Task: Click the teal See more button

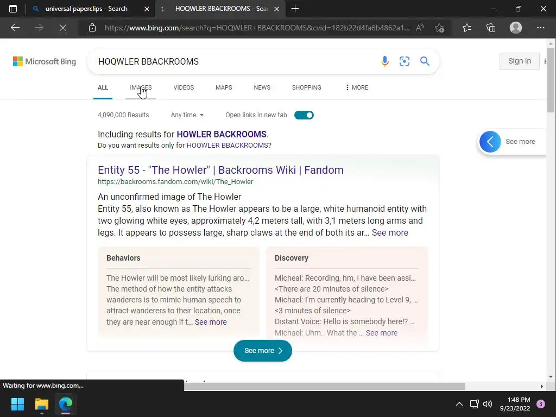Action: (x=263, y=351)
